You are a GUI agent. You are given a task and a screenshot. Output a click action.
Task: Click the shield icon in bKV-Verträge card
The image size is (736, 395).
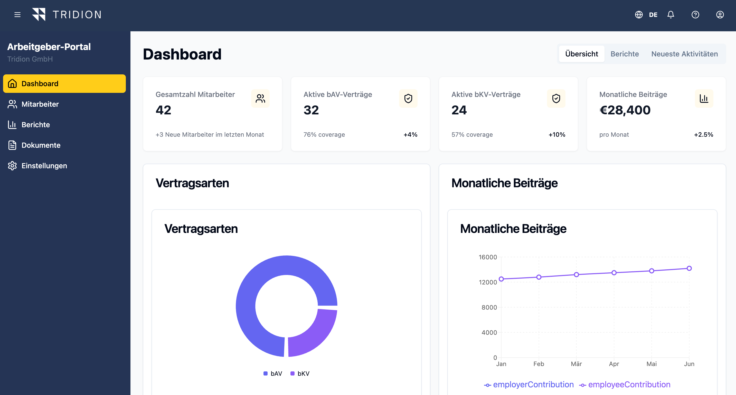tap(556, 98)
